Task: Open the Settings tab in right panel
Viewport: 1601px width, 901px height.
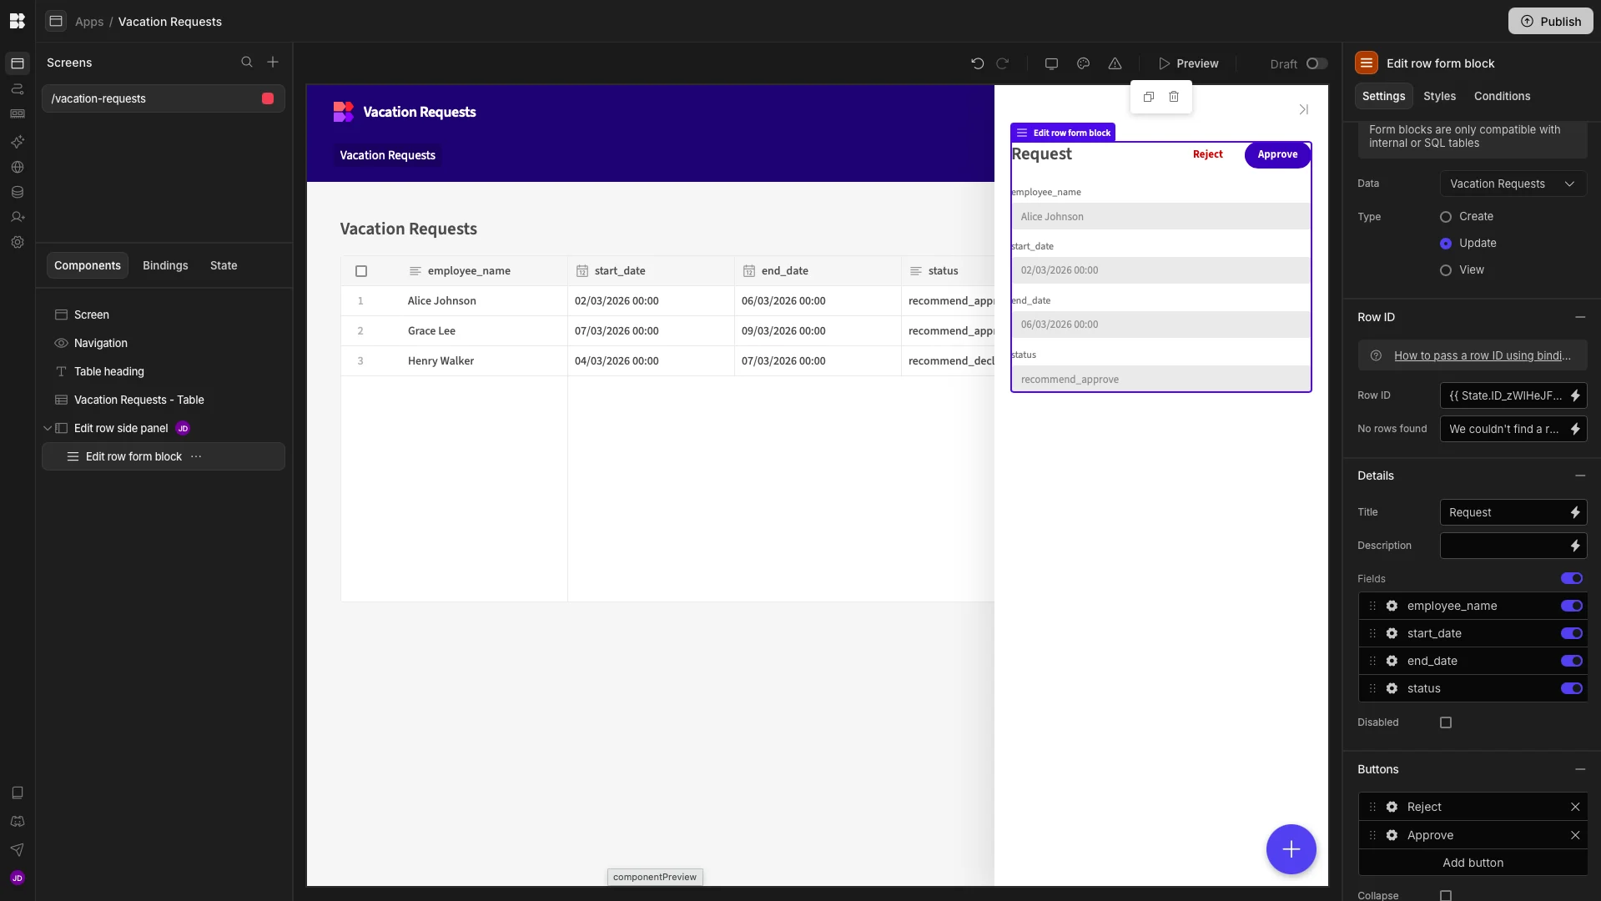Action: (1383, 96)
